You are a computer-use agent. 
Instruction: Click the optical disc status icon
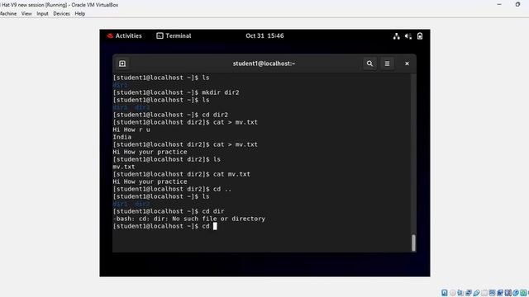453,293
